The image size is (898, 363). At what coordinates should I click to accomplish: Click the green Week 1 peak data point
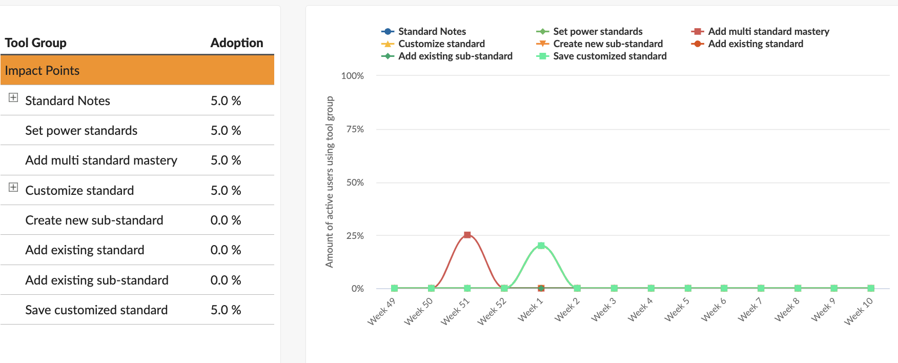pos(541,246)
